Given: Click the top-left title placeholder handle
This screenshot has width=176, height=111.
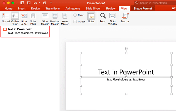Looking at the screenshot, I should coord(81,53).
